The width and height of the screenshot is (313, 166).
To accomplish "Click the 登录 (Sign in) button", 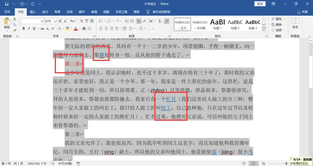I will 260,4.
